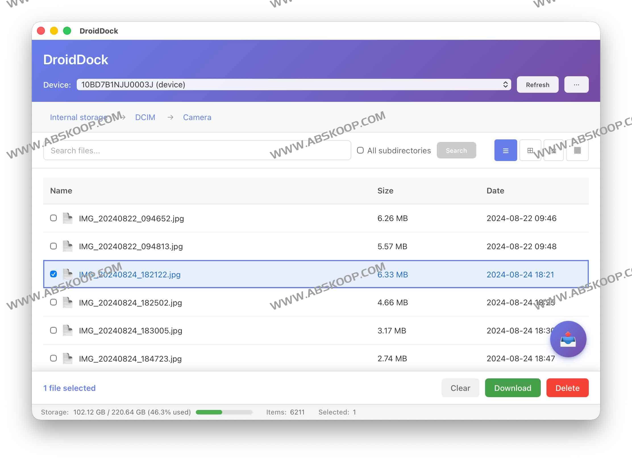Screen dimensions: 632x462
Task: Uncheck the selected IMG_20240824_182122.jpg file
Action: click(53, 274)
